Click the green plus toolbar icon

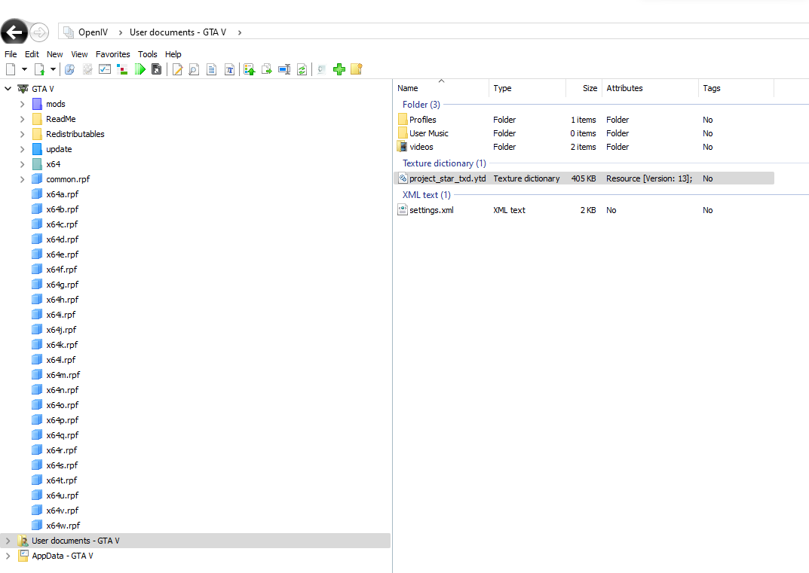(339, 69)
